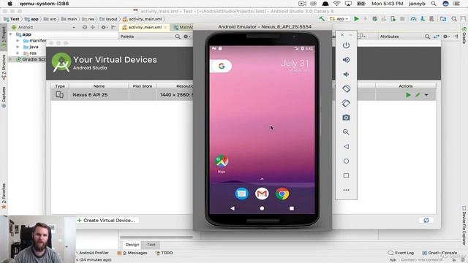Viewport: 468px width, 263px height.
Task: Open the Android Profiler tool window
Action: (x=92, y=253)
